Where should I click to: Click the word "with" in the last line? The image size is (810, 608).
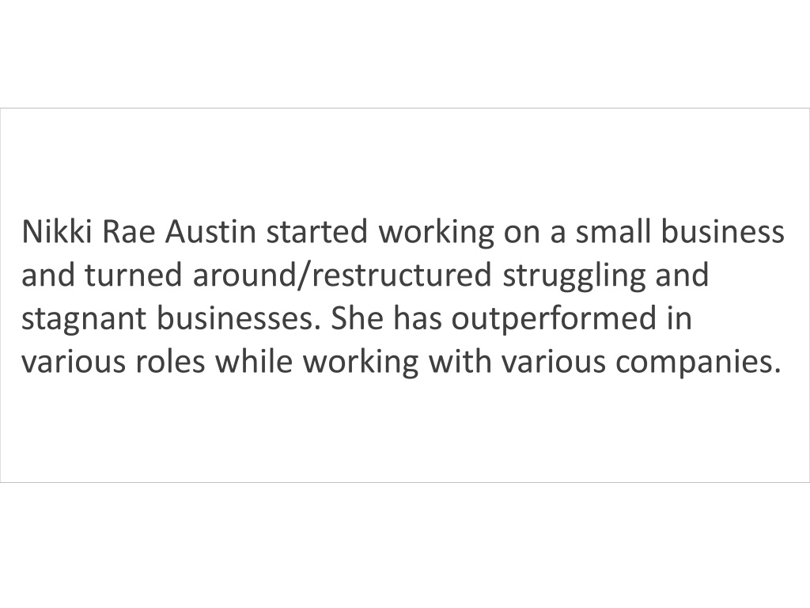click(460, 362)
